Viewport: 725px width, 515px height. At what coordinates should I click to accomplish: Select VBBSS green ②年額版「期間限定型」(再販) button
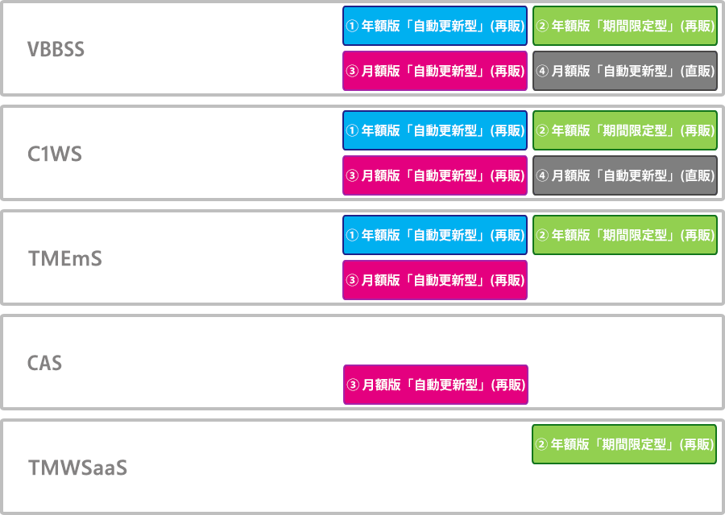coord(624,26)
